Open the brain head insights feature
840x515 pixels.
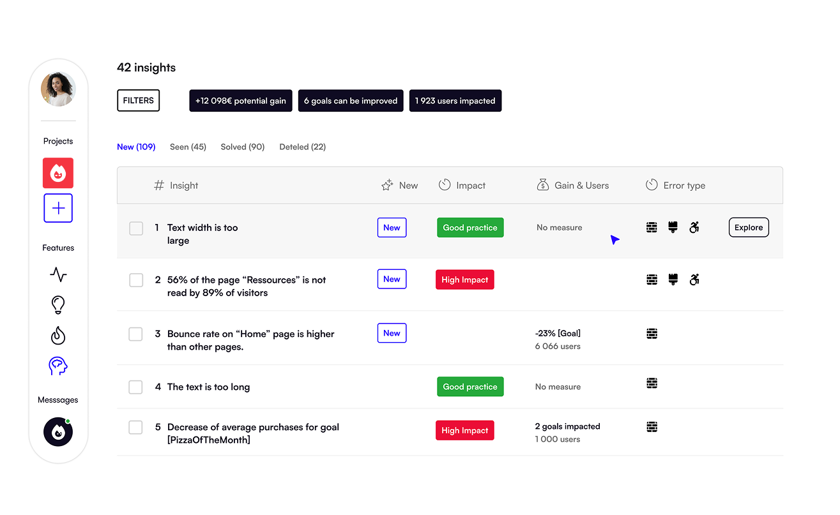point(58,366)
